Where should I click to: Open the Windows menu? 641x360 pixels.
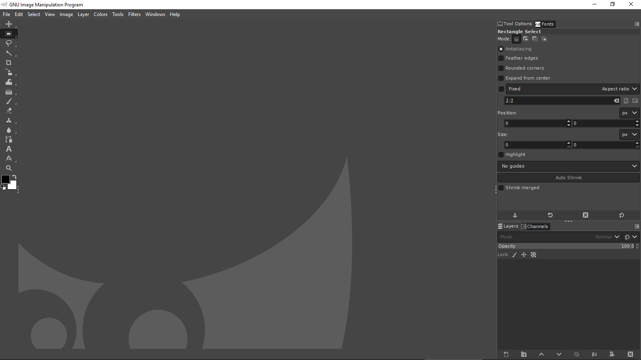[155, 14]
